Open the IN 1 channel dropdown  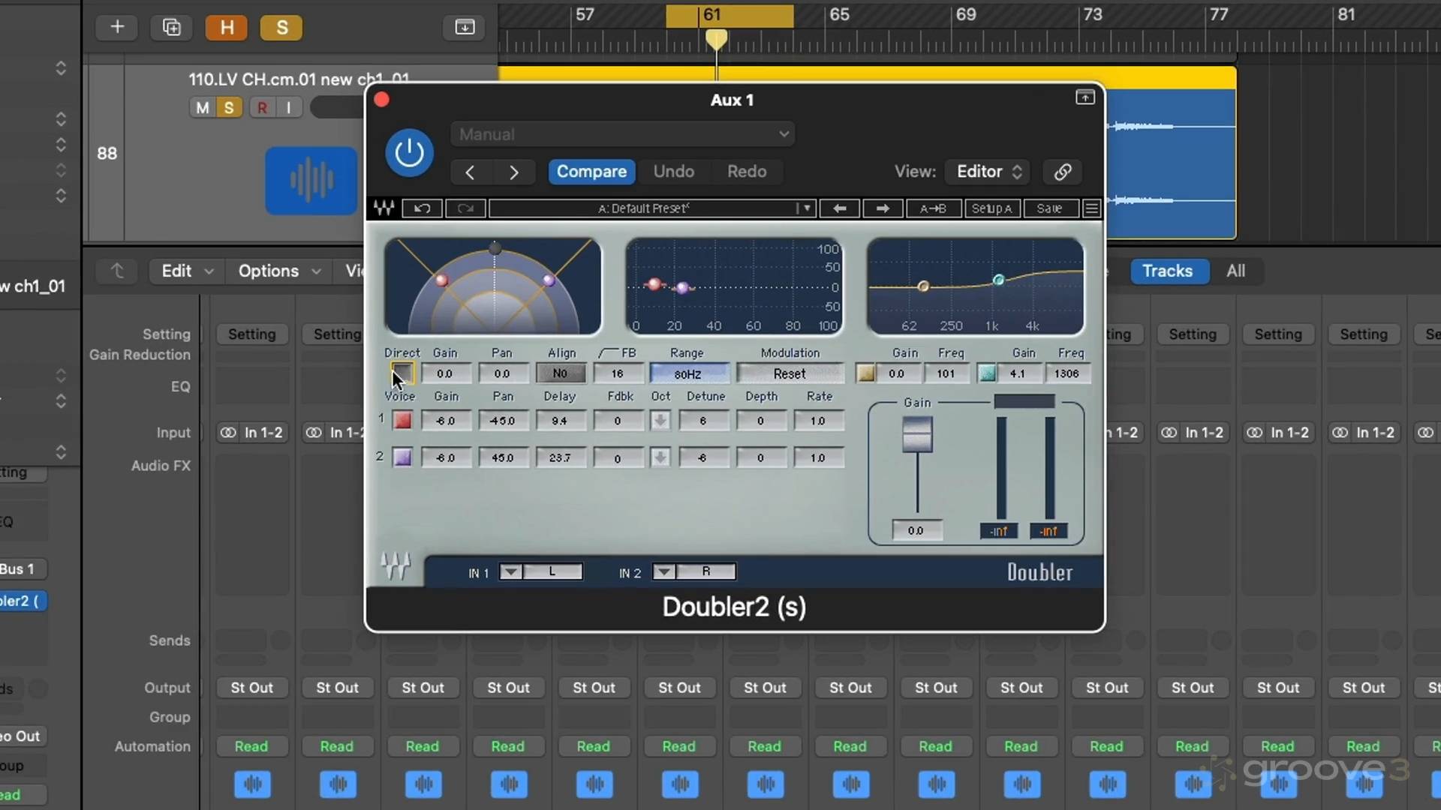click(510, 572)
